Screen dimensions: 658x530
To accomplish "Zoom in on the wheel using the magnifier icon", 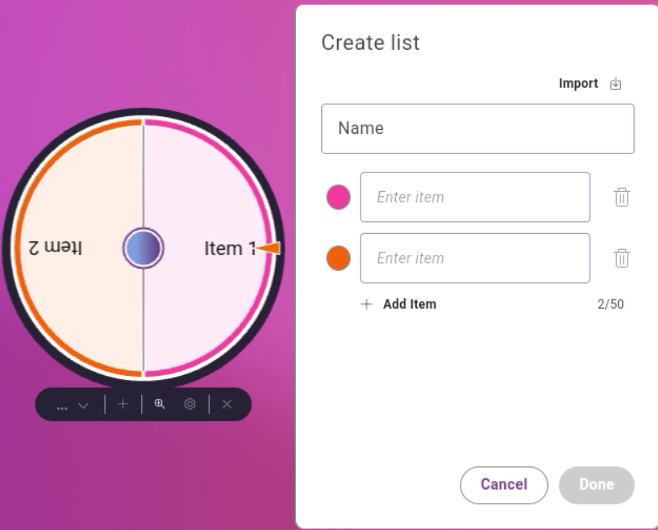I will [160, 403].
